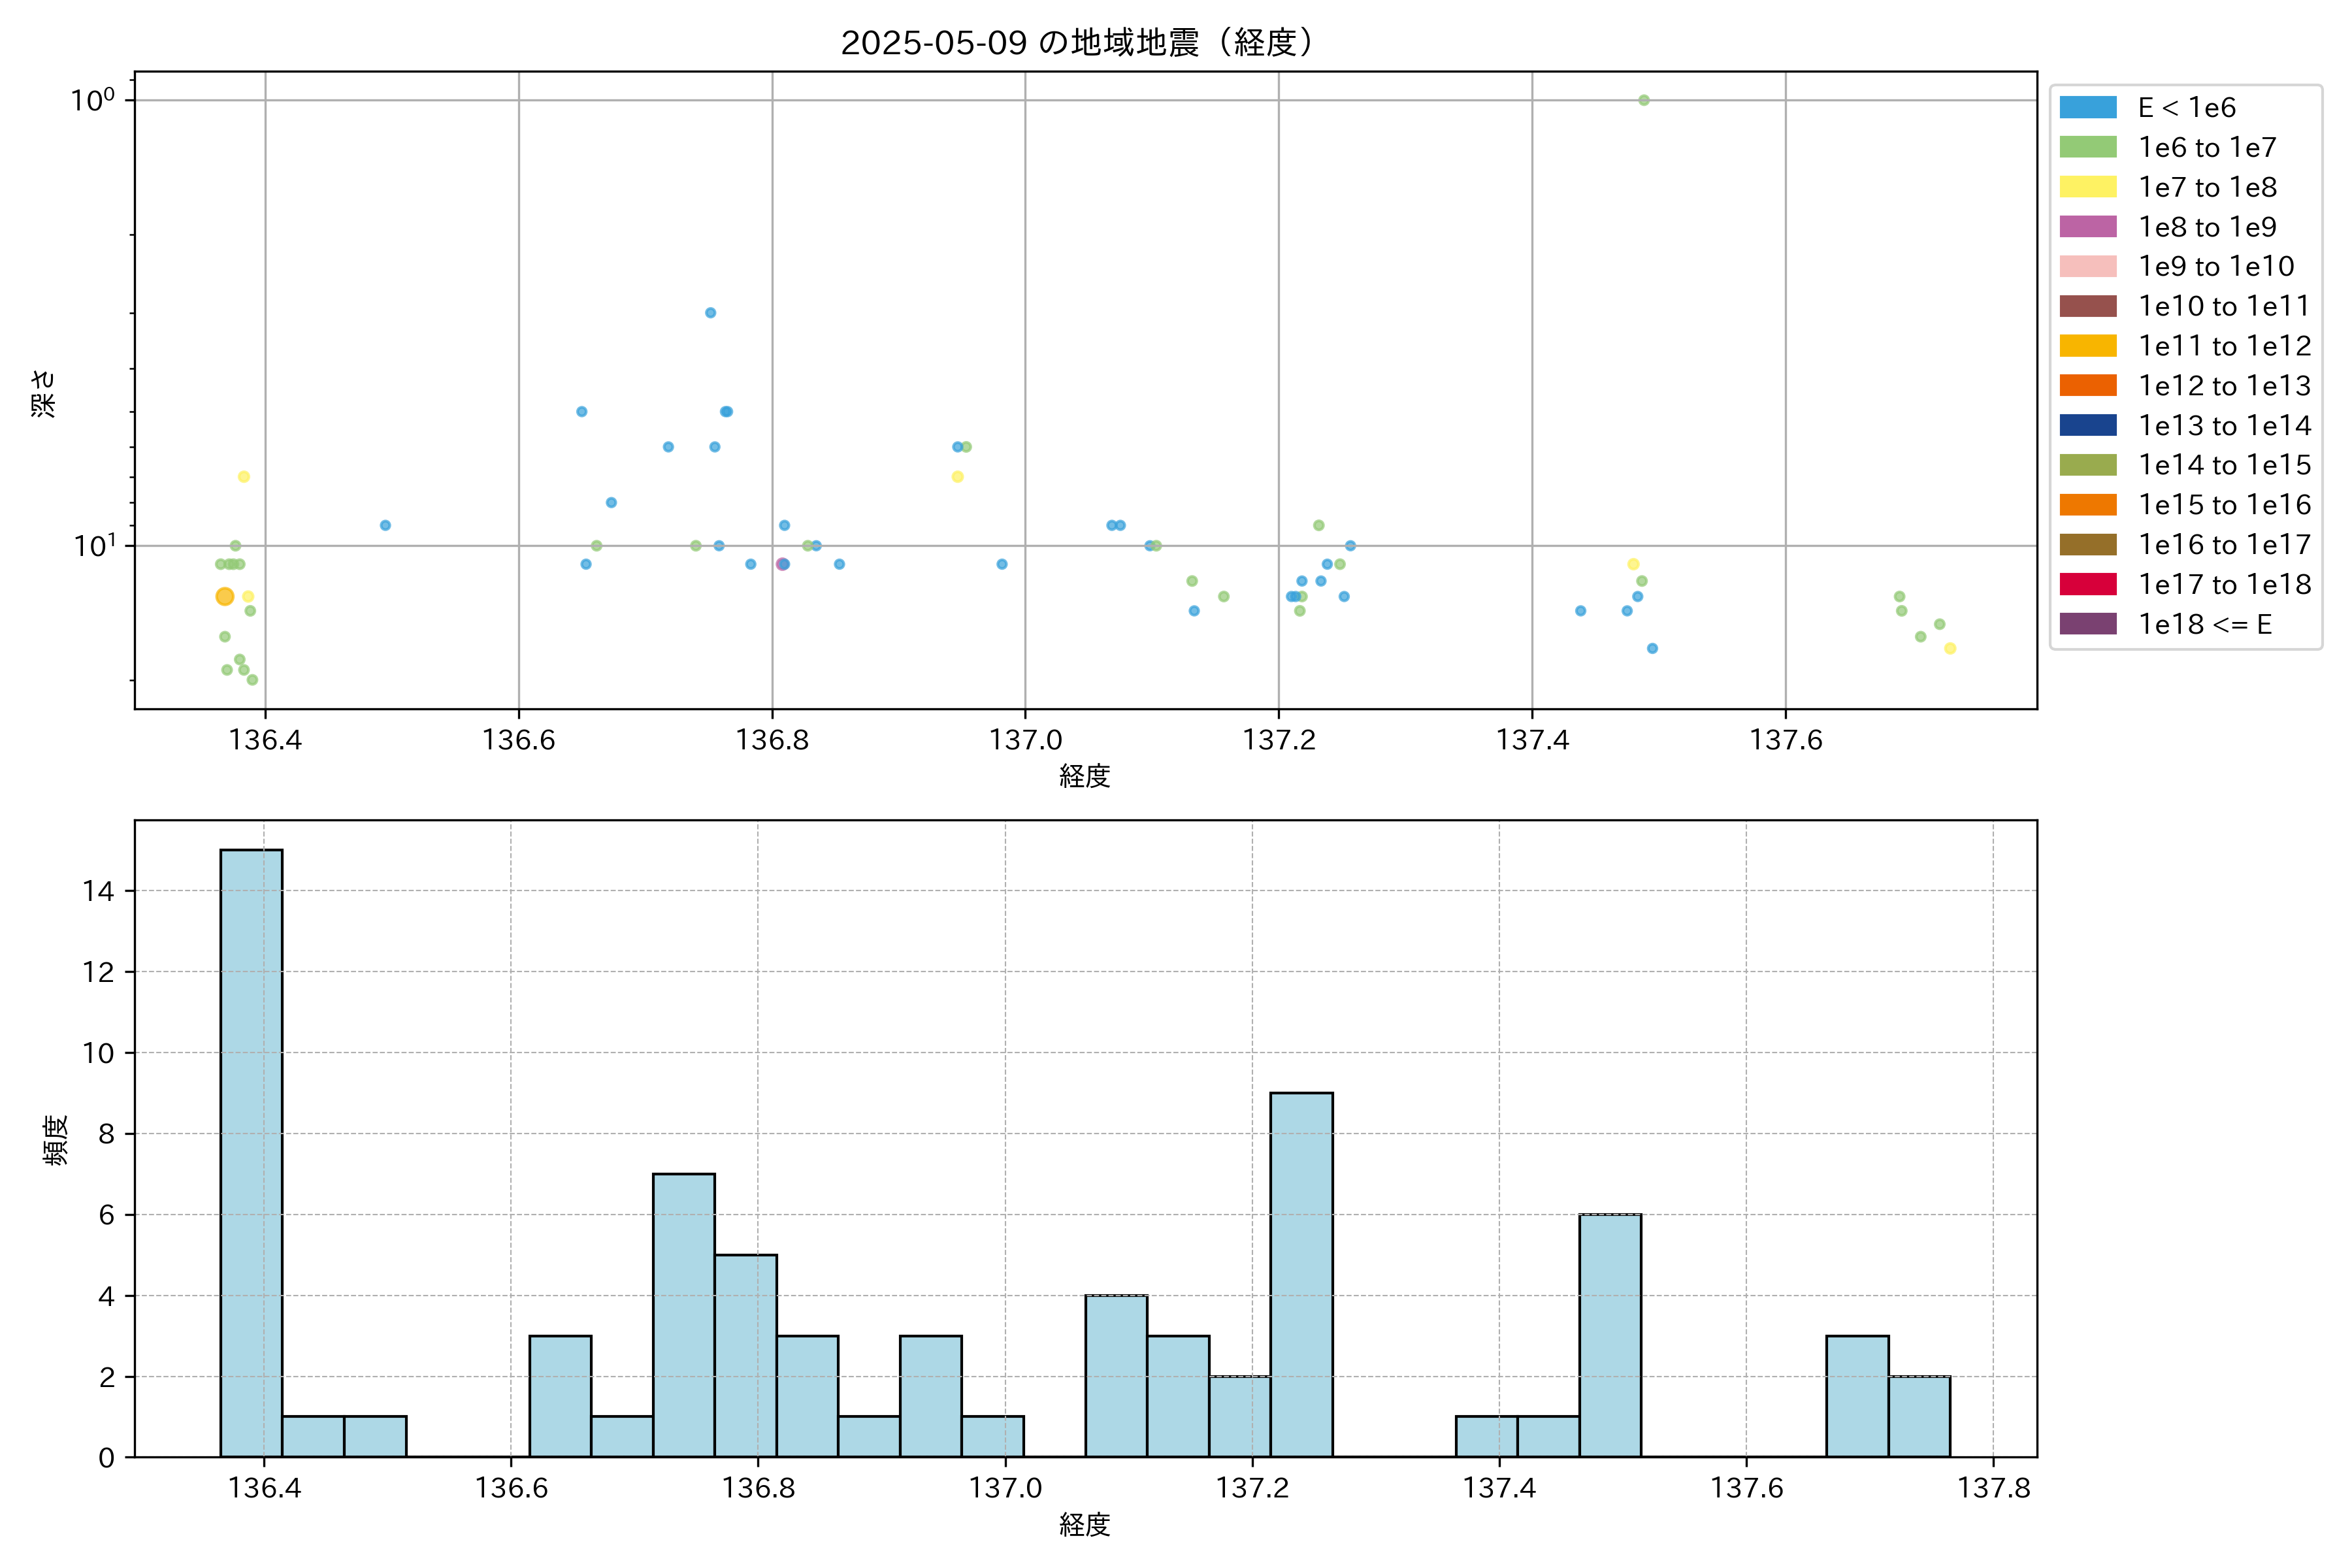Viewport: 2352px width, 1568px height.
Task: Click the 1e6 to 1e7 green swatch
Action: pos(2087,147)
